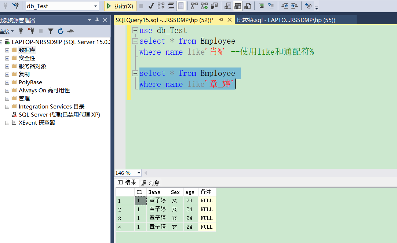This screenshot has width=397, height=243.
Task: Refresh the Object Explorer tree
Action: [60, 31]
